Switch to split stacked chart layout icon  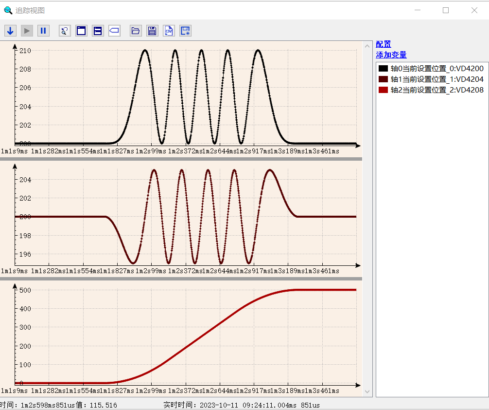pyautogui.click(x=98, y=31)
